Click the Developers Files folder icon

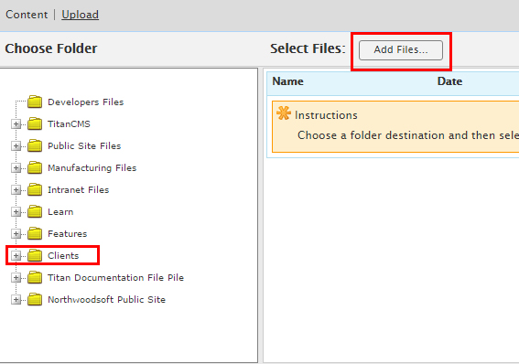pyautogui.click(x=35, y=102)
